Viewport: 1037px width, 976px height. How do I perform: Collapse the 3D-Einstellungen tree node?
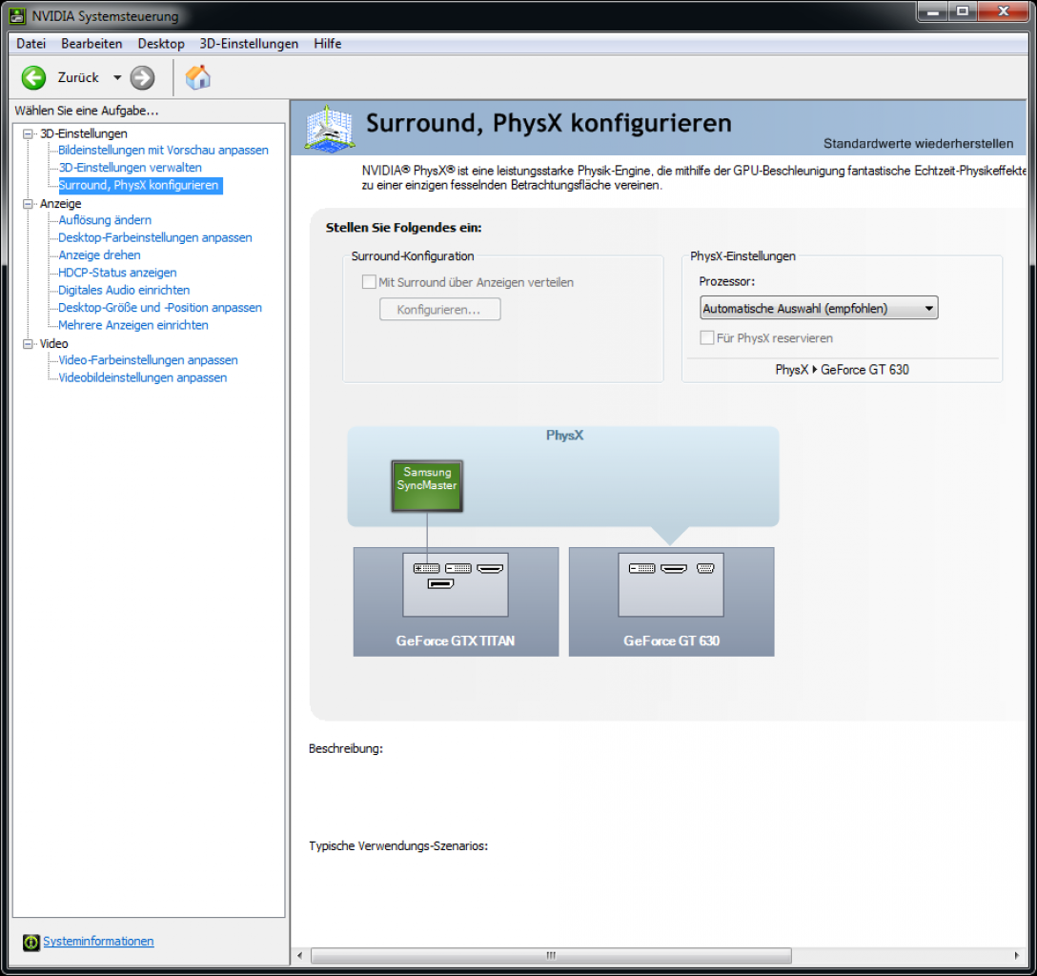(x=28, y=133)
